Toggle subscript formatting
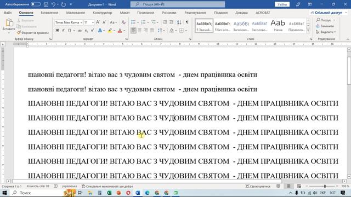The image size is (351, 197). pos(86,31)
